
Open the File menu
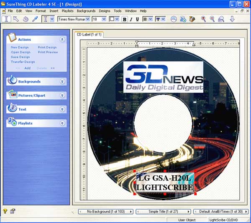click(10, 11)
